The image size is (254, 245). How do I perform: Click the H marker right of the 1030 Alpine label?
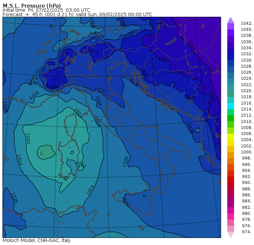point(97,53)
